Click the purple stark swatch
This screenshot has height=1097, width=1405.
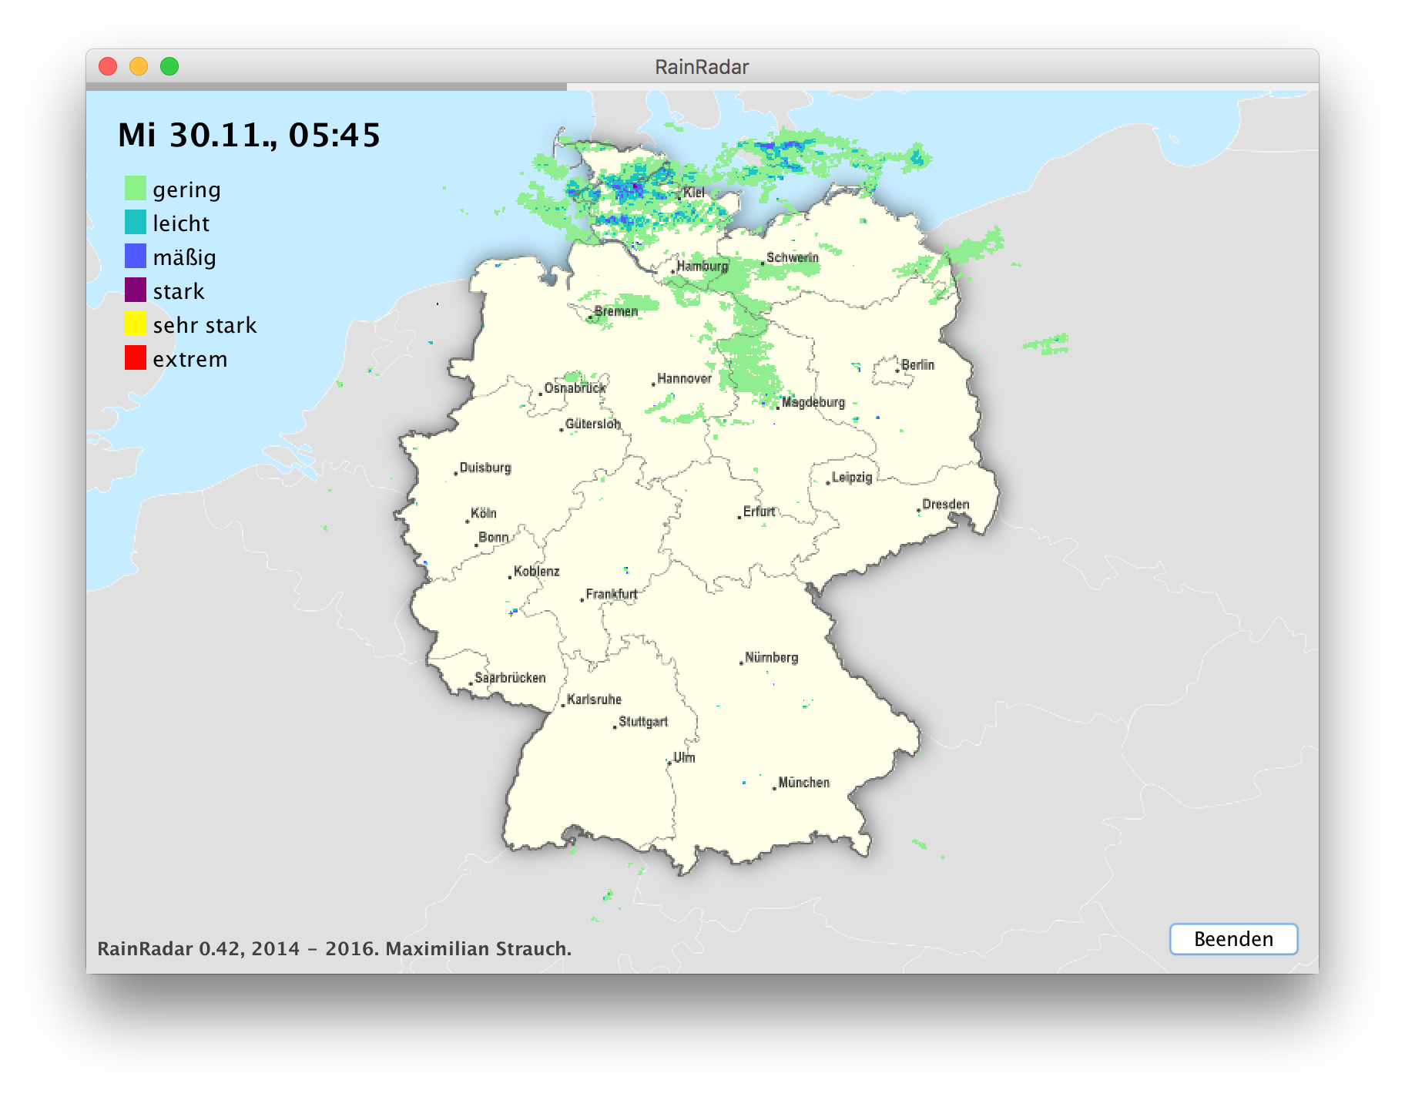(x=136, y=290)
